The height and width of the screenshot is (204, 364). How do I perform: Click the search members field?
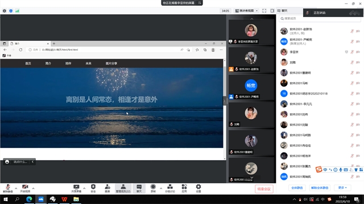click(320, 19)
